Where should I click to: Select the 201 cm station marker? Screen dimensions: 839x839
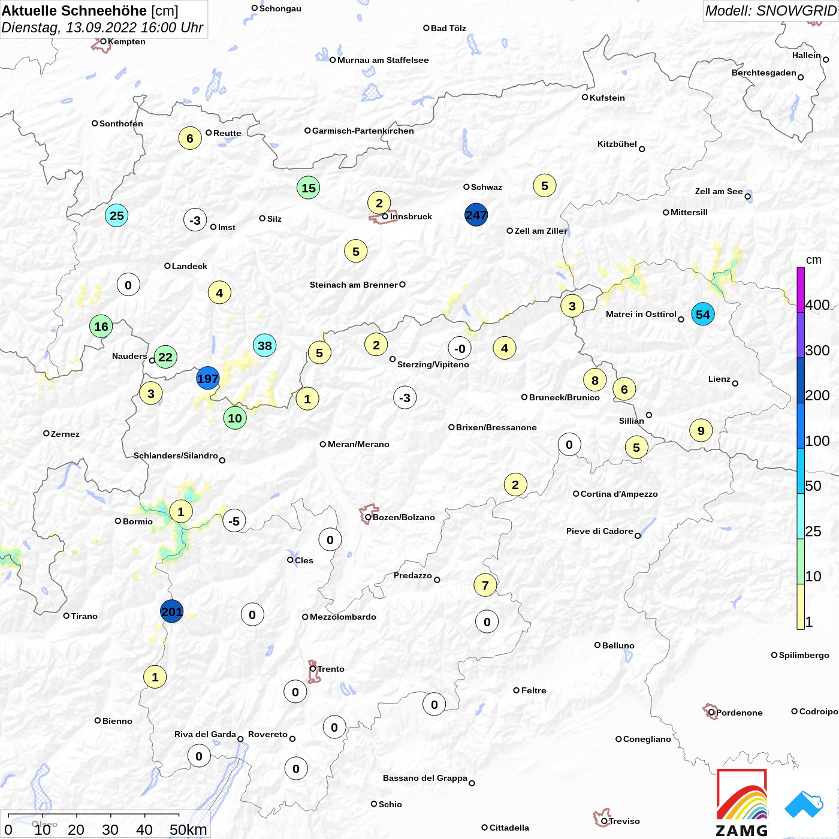click(x=172, y=611)
